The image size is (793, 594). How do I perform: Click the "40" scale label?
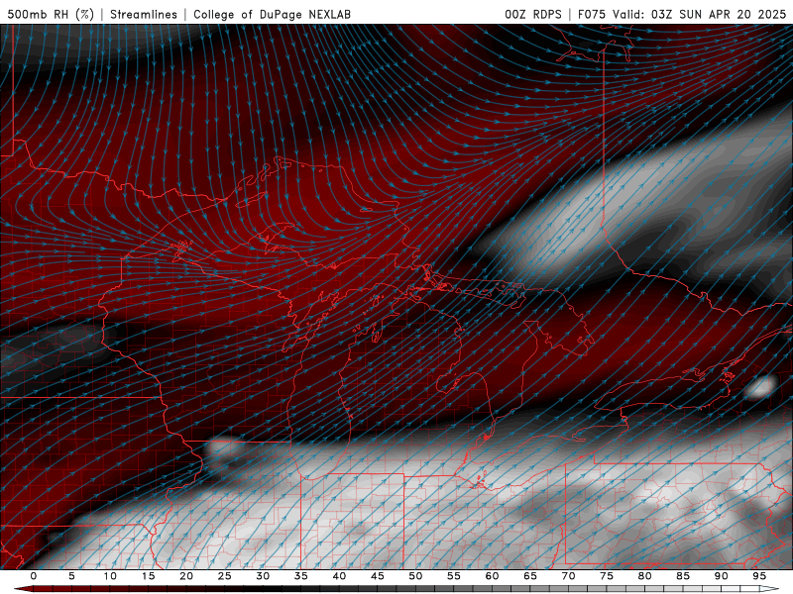pos(339,576)
